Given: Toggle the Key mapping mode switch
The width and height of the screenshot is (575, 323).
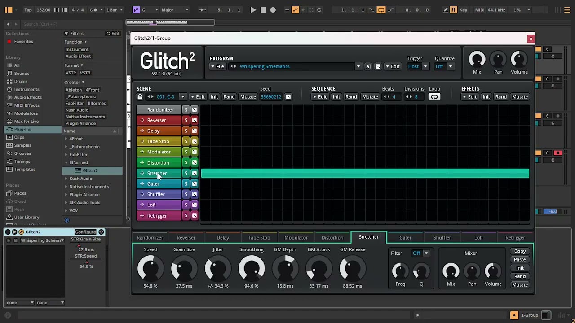Looking at the screenshot, I should 463,10.
